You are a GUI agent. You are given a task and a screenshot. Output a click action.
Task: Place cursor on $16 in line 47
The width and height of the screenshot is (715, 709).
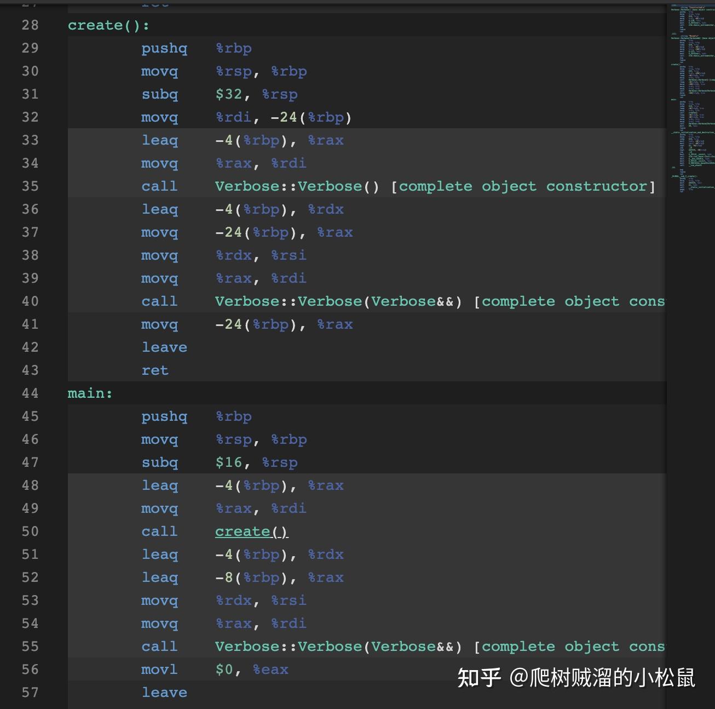coord(228,462)
